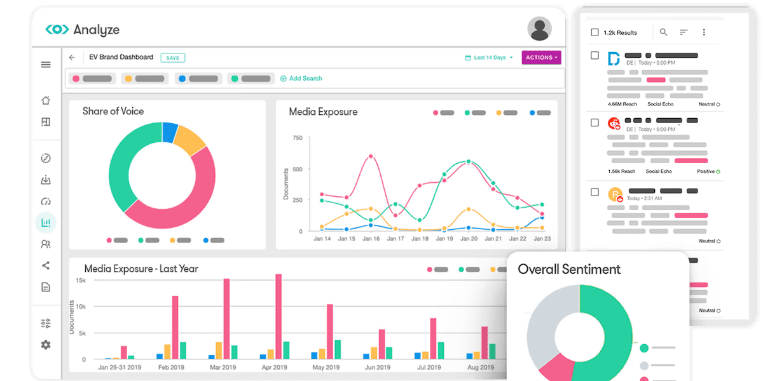Click the search magnifier in results panel
763x381 pixels.
663,32
